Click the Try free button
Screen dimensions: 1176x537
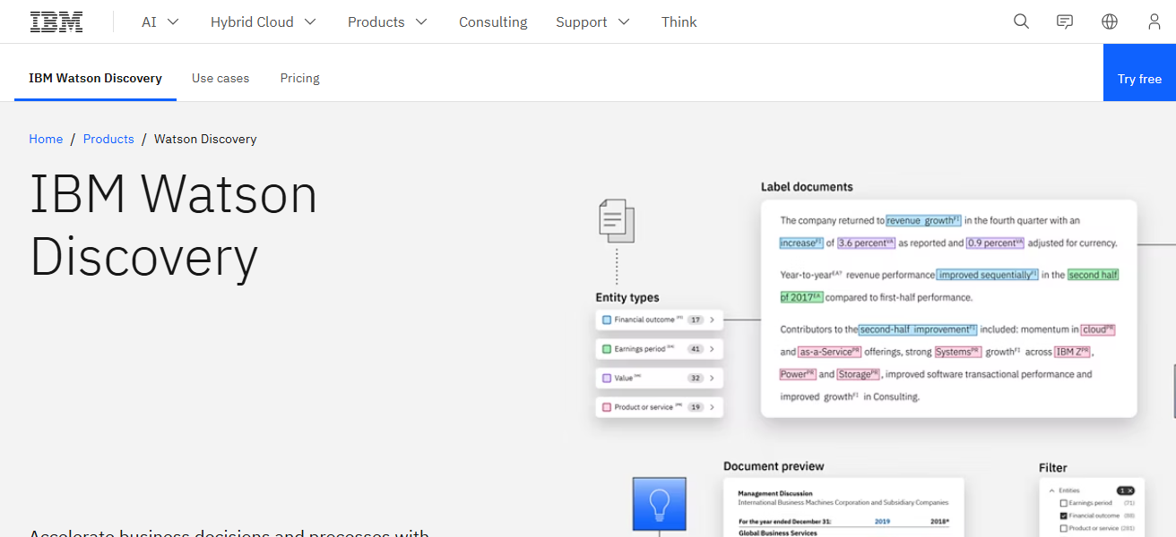tap(1139, 78)
